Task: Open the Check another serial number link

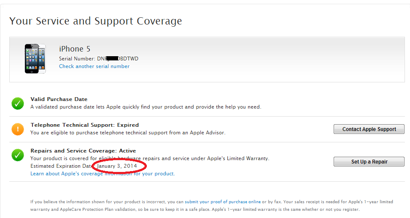Action: (94, 66)
